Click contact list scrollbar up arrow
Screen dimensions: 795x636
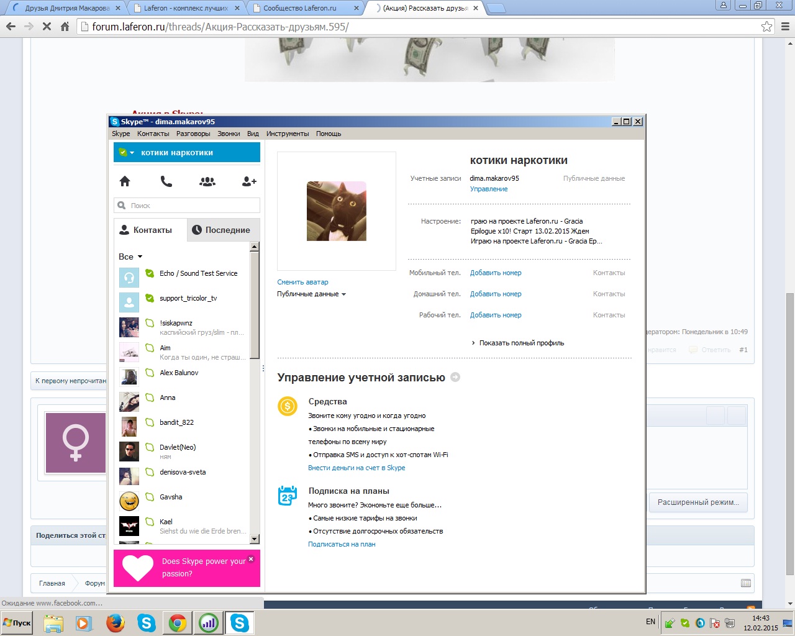[x=255, y=247]
